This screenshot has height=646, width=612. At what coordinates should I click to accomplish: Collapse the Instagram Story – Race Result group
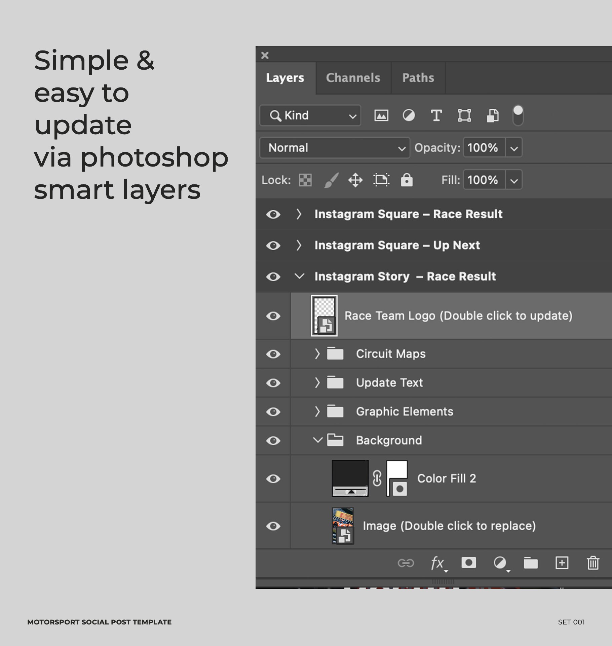(x=299, y=276)
